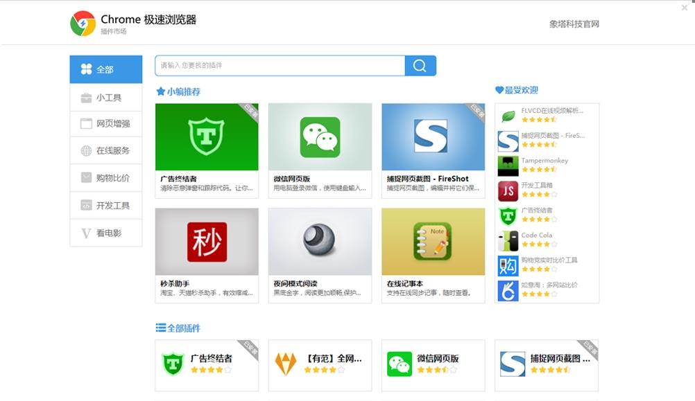
Task: Open the FireShot 捕捉网页截图 recommended tile
Action: point(433,137)
